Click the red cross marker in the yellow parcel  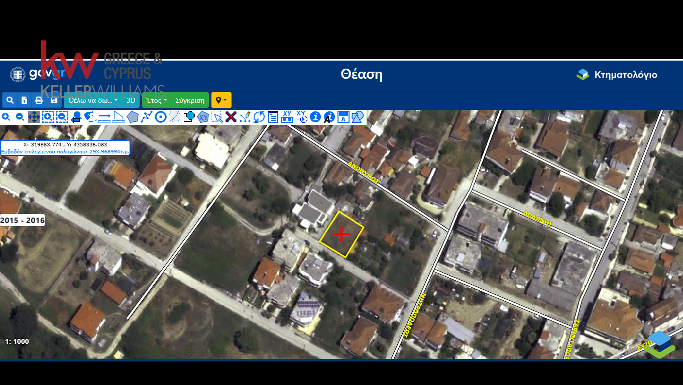(341, 234)
